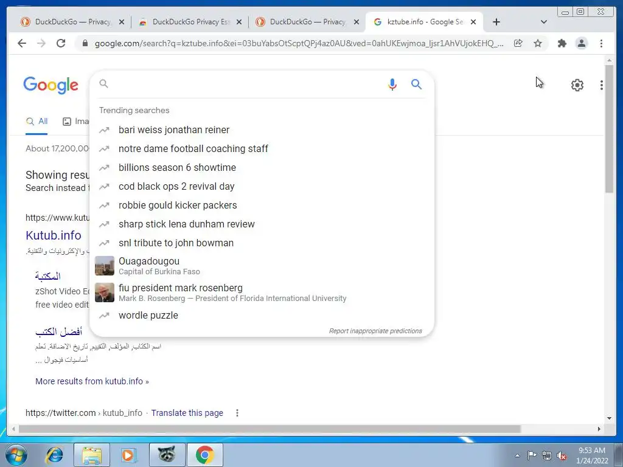Click the horizontal scrollbar right arrow
Image resolution: width=623 pixels, height=467 pixels.
(599, 429)
